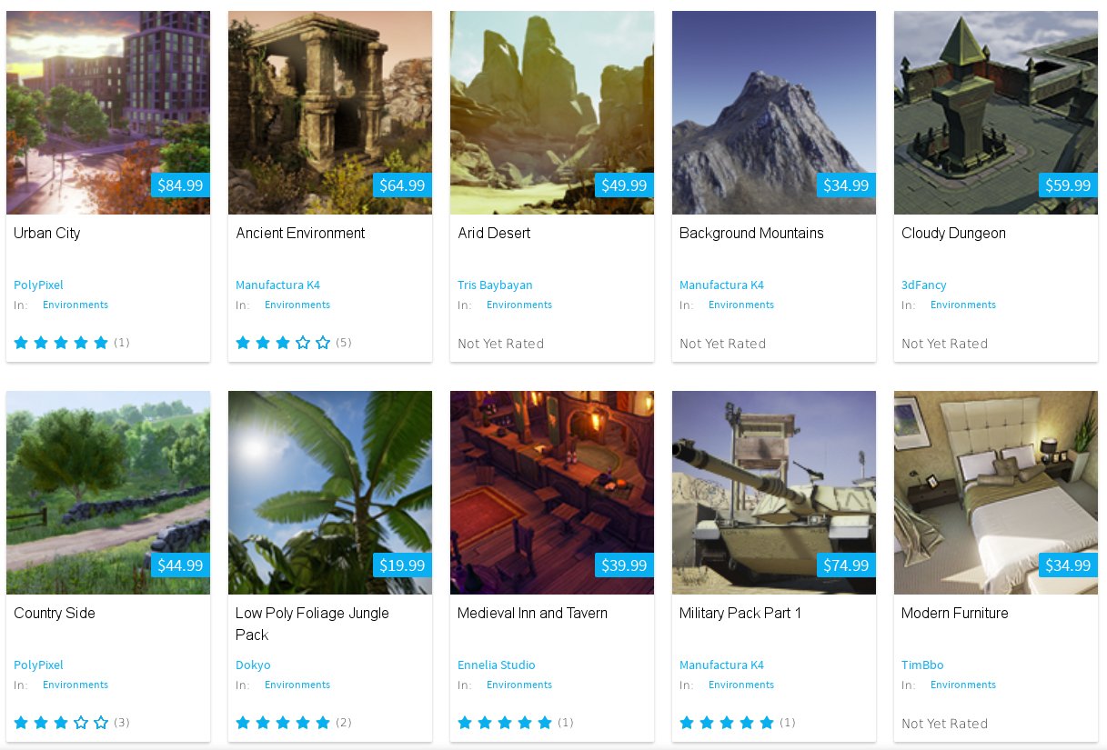Image resolution: width=1107 pixels, height=750 pixels.
Task: Open Low Poly Foliage Jungle Pack title
Action: click(312, 624)
